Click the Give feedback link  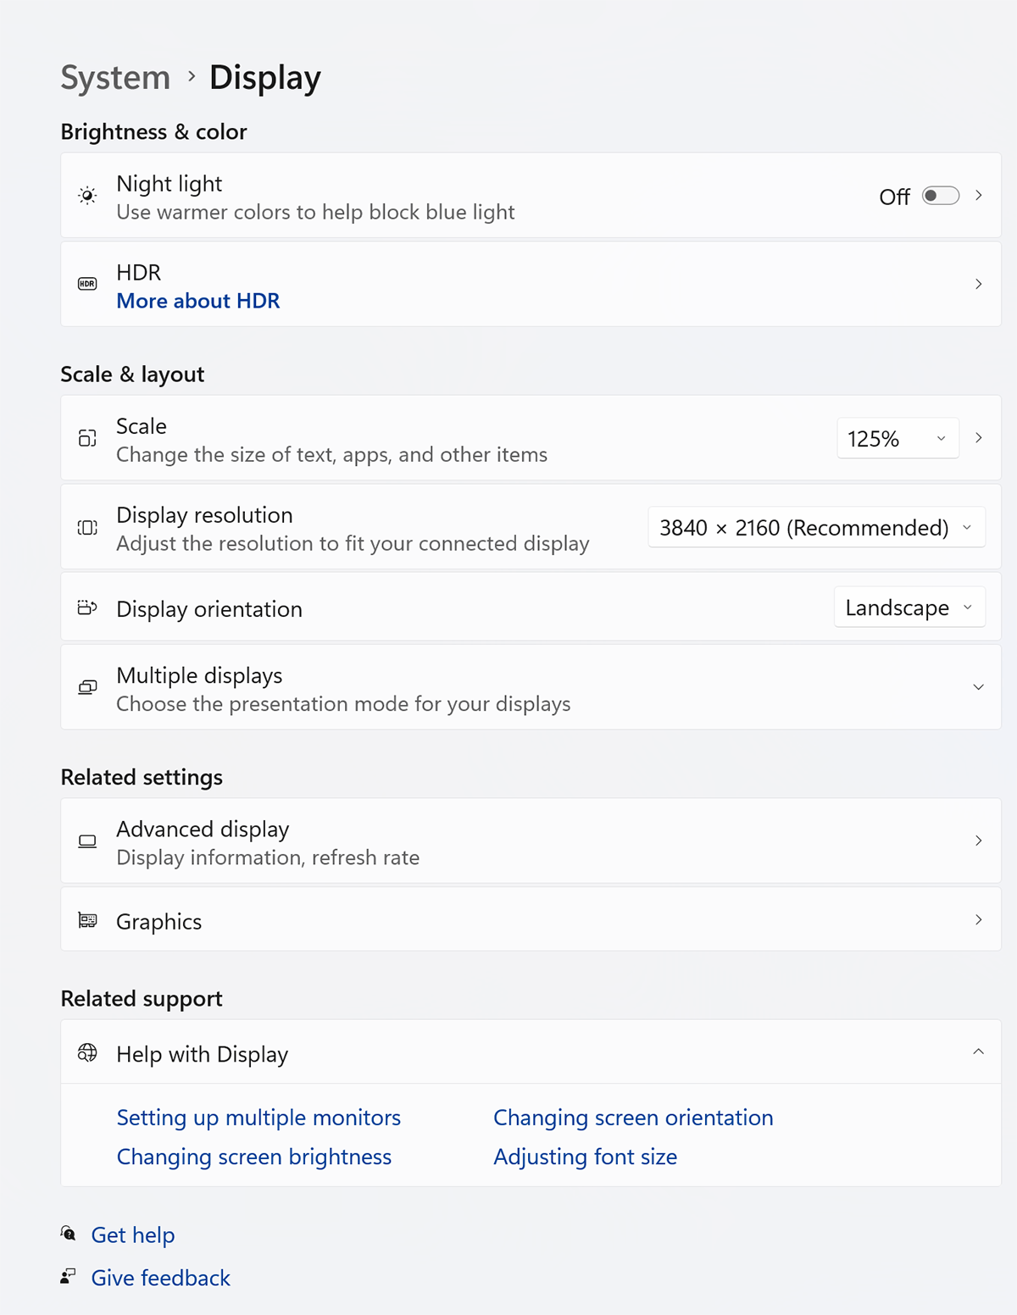[x=161, y=1278]
